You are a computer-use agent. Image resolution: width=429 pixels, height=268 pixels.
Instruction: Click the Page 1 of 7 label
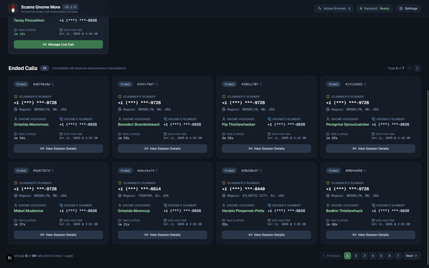pyautogui.click(x=395, y=68)
